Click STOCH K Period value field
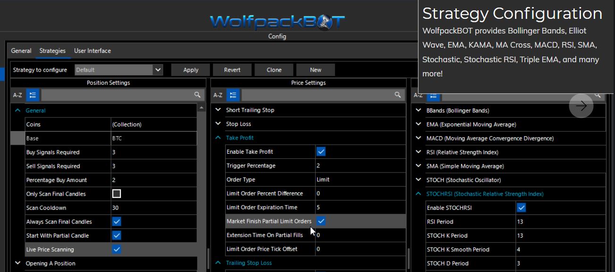 pos(561,236)
